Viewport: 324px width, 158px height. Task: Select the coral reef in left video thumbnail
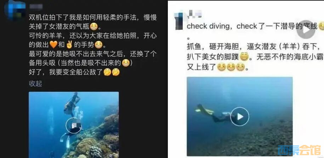97,140
